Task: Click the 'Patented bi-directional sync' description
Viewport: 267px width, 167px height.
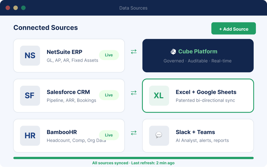Action: pos(205,101)
